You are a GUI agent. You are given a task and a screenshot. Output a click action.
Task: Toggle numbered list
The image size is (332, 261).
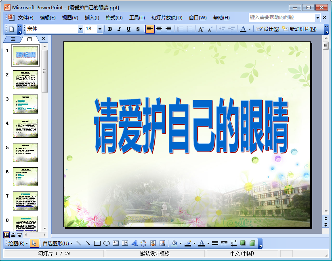(180, 29)
